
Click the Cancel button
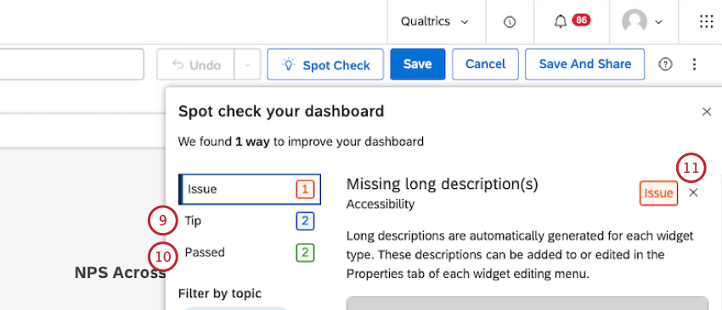[485, 64]
